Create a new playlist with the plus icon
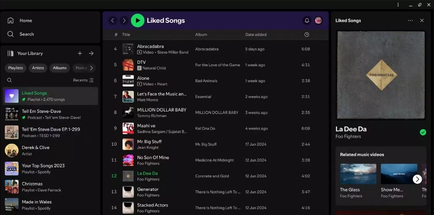434x215 pixels. [80, 53]
